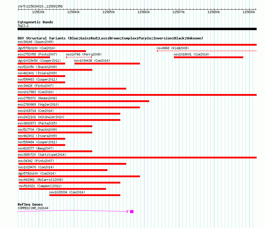
Task: Select the nsv1029470 (Coe2014) label
Action: click(x=36, y=167)
